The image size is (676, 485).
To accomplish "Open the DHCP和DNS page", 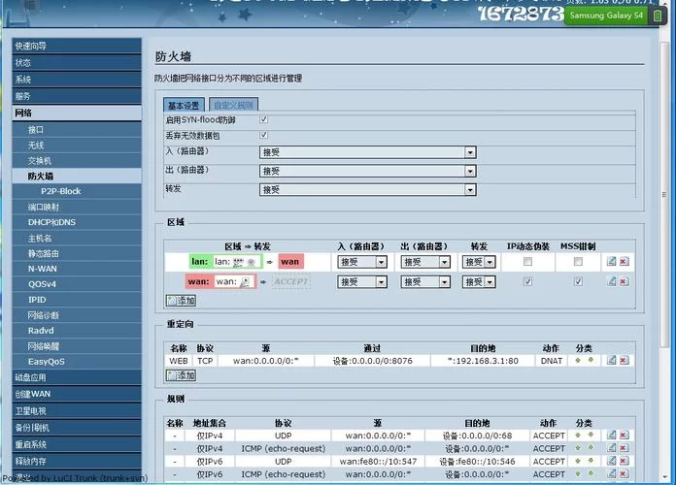I will [x=77, y=222].
